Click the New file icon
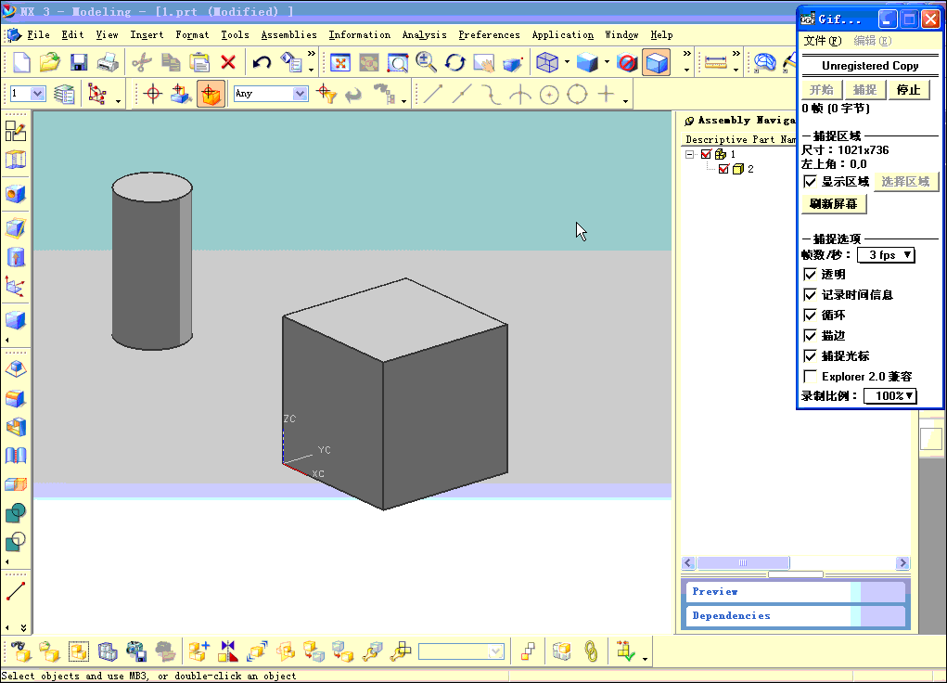Viewport: 947px width, 683px height. (x=21, y=62)
